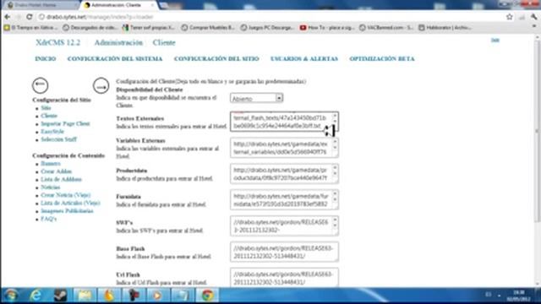This screenshot has height=304, width=541.
Task: Select the Administración Cliente browser tab
Action: pyautogui.click(x=118, y=5)
